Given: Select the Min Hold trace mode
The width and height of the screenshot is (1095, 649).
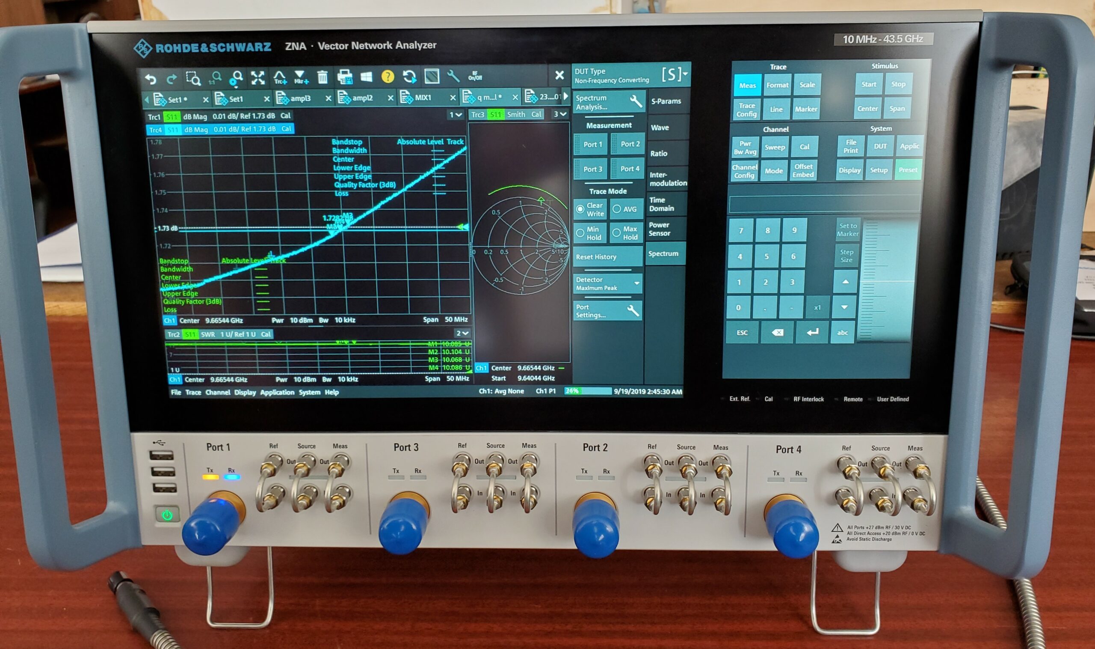Looking at the screenshot, I should (589, 233).
